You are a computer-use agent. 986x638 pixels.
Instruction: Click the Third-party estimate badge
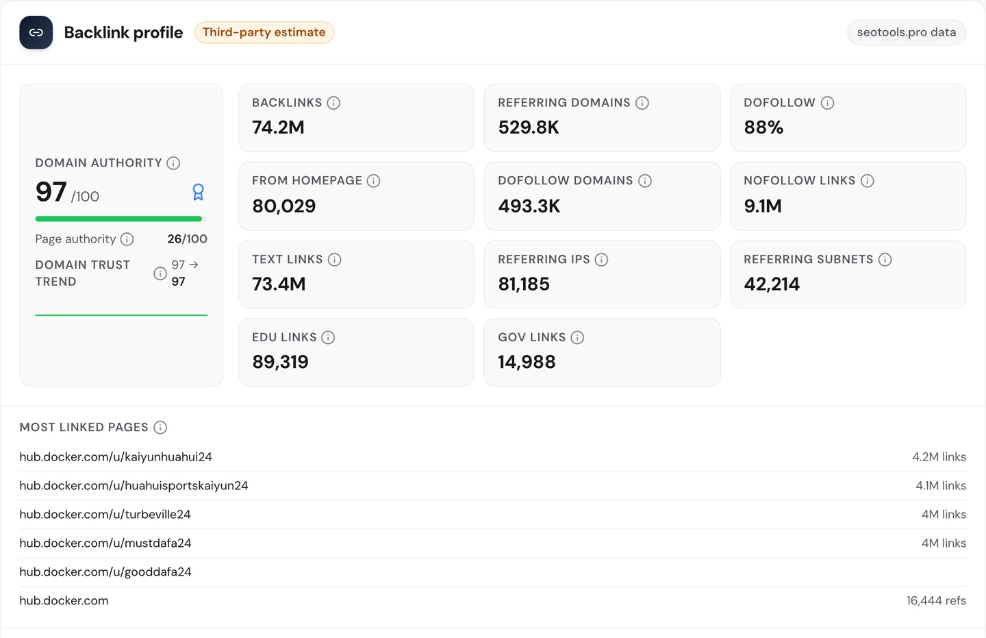pyautogui.click(x=264, y=32)
